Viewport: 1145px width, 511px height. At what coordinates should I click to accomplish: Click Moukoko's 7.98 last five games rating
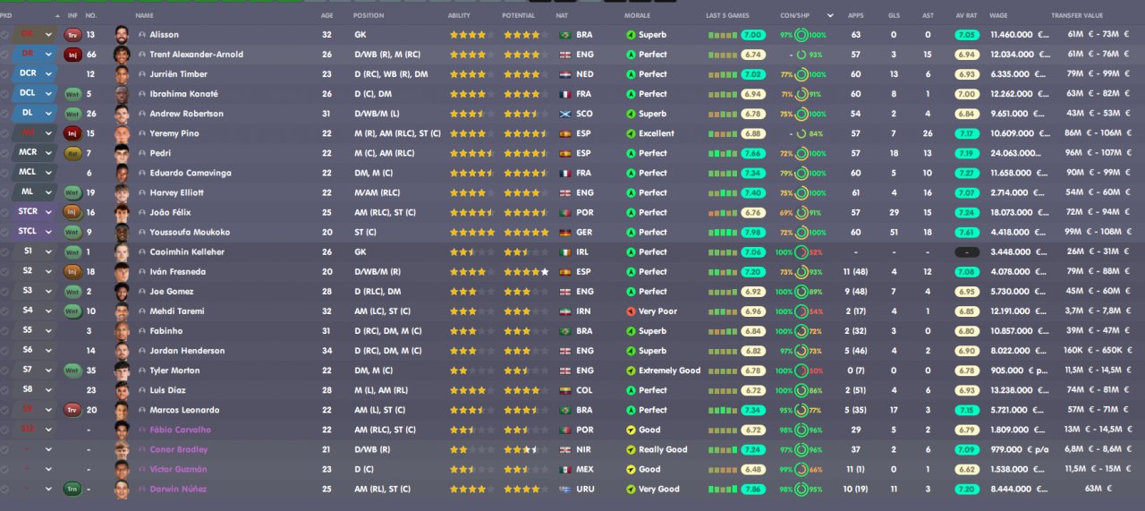752,232
